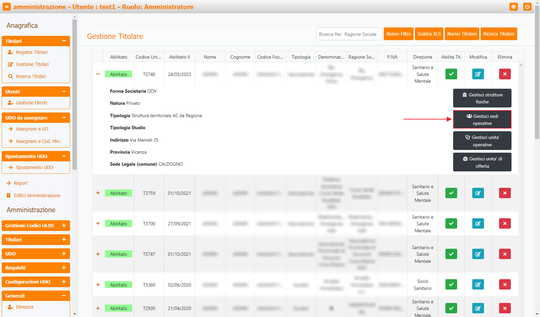The height and width of the screenshot is (317, 540).
Task: Toggle green Abilita check for T3740
Action: [x=451, y=74]
